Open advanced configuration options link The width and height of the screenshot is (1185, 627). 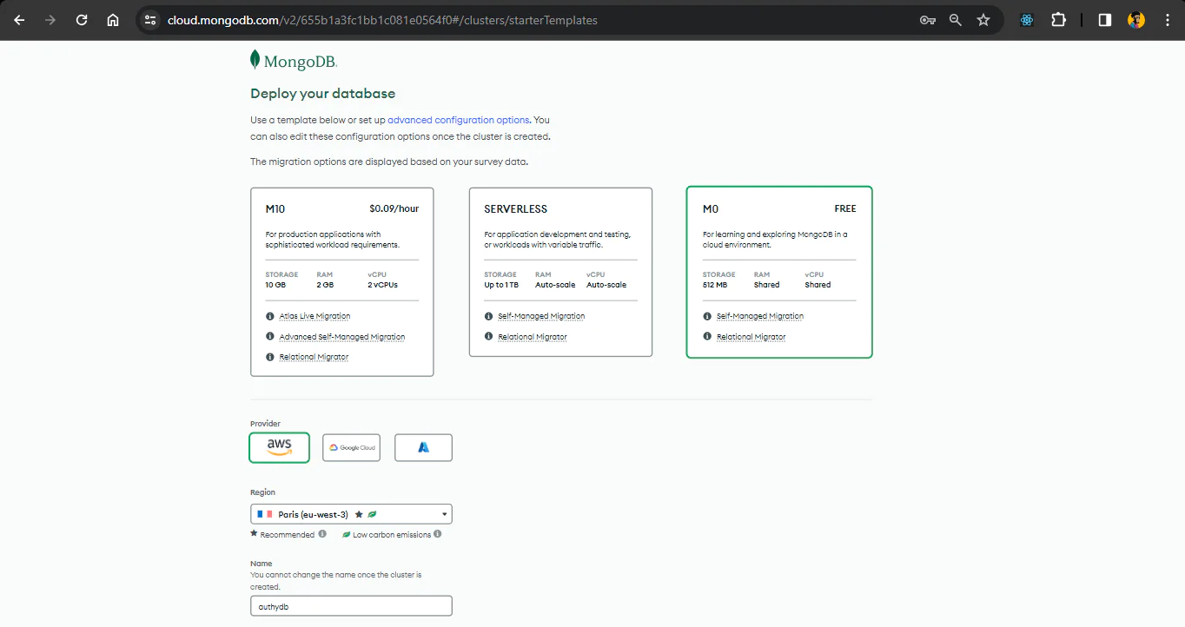click(x=459, y=120)
